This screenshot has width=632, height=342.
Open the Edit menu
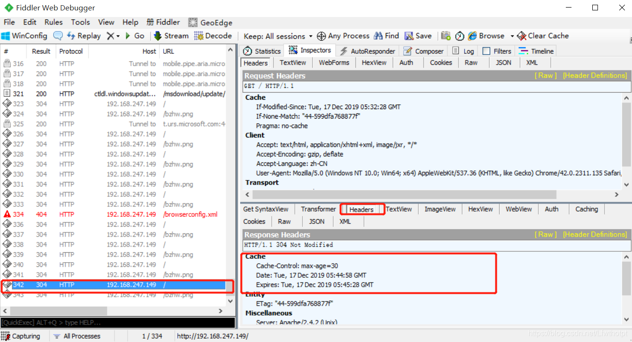coord(30,22)
